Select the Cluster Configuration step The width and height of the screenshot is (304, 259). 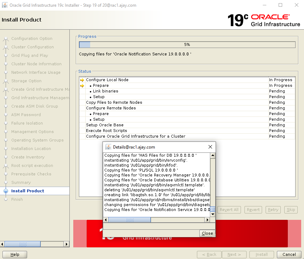pos(32,47)
